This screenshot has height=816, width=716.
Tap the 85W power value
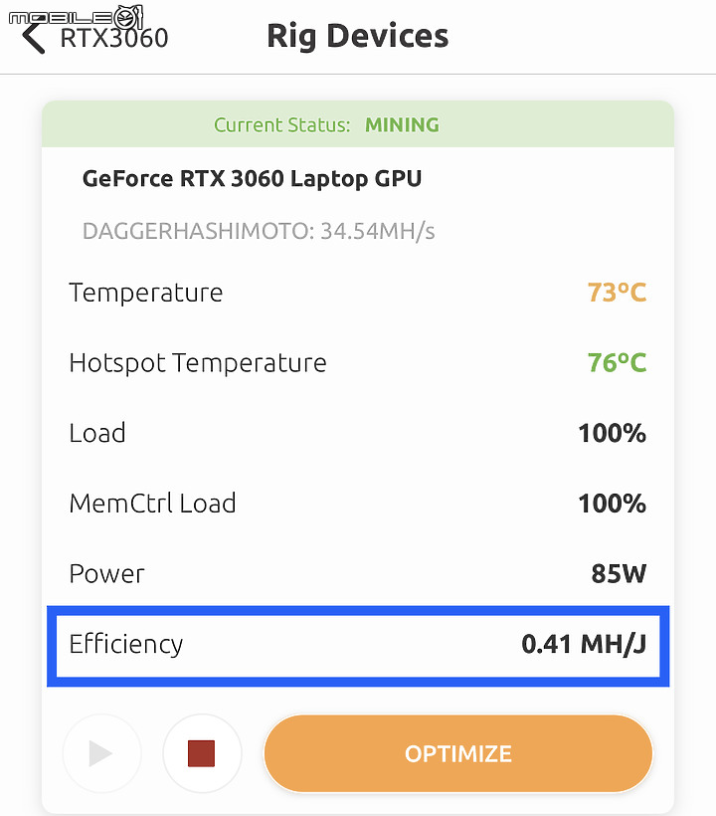[619, 574]
